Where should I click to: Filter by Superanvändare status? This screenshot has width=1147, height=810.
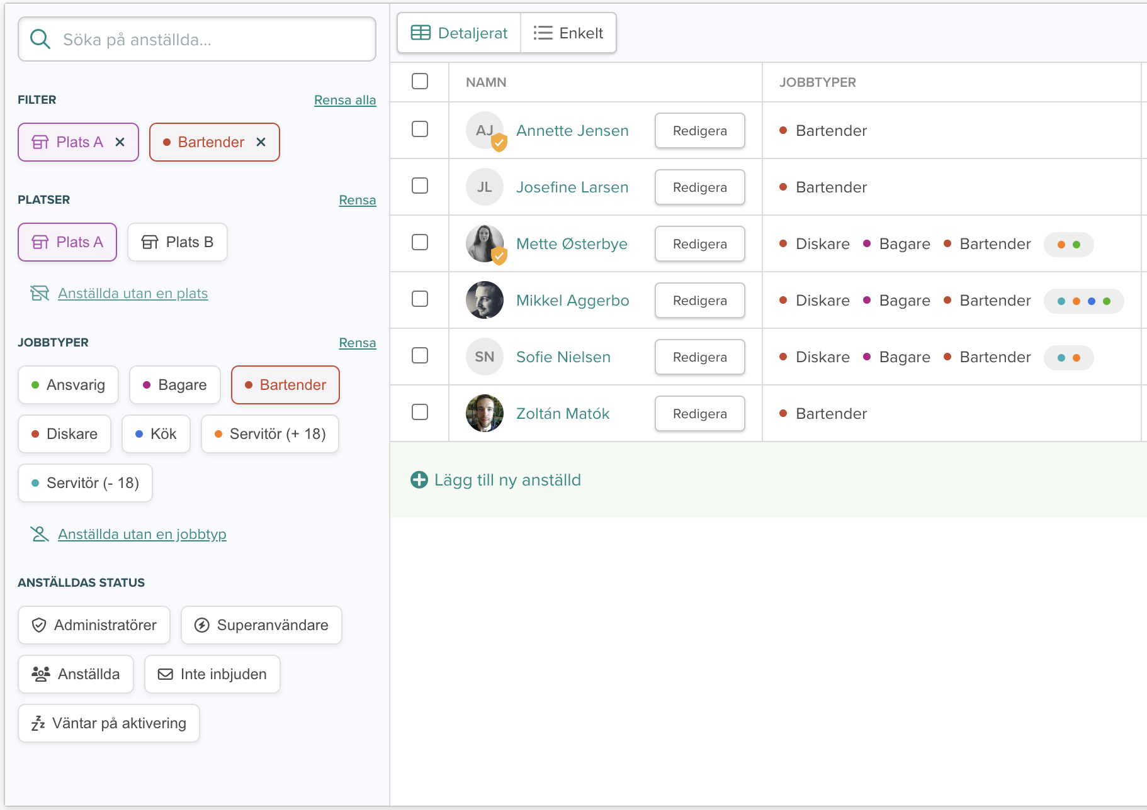(x=261, y=625)
